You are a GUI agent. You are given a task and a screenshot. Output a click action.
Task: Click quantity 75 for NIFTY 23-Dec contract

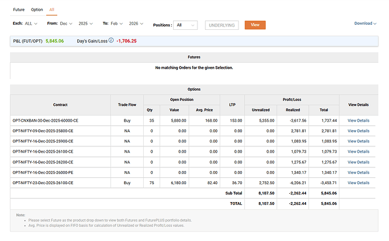[x=151, y=183]
